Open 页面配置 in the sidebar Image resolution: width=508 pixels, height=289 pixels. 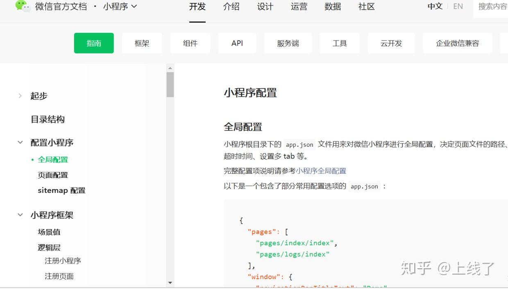[53, 175]
